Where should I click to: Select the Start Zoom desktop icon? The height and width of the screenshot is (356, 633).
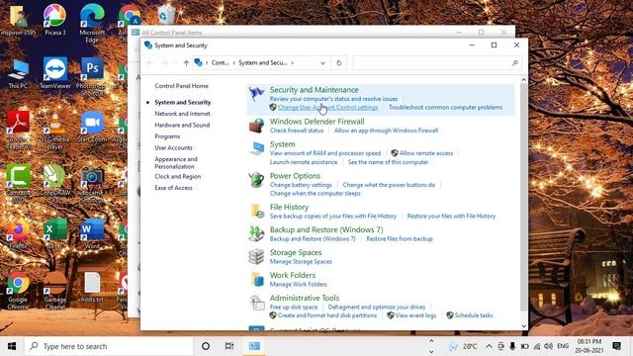point(92,127)
